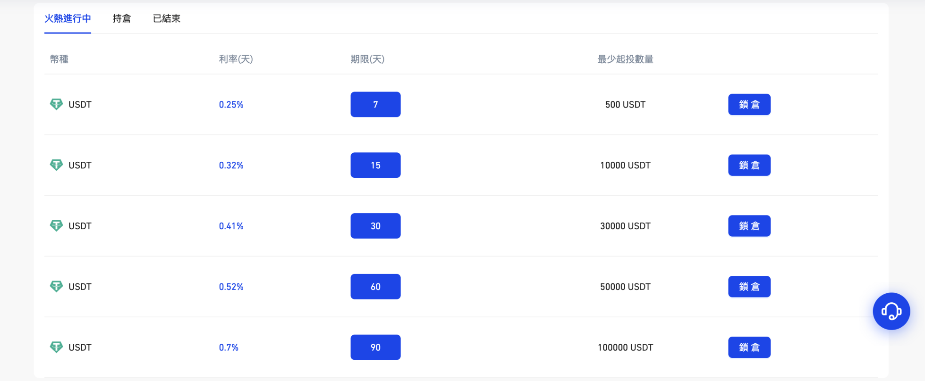
Task: Lock position for the 30000 USDT plan
Action: click(x=749, y=226)
